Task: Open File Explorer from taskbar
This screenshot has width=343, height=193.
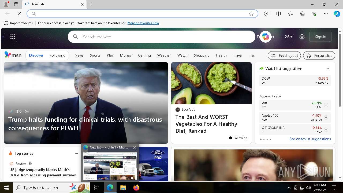Action: (123, 188)
